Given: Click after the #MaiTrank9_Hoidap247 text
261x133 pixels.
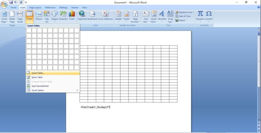Looking at the screenshot, I should click(x=110, y=107).
